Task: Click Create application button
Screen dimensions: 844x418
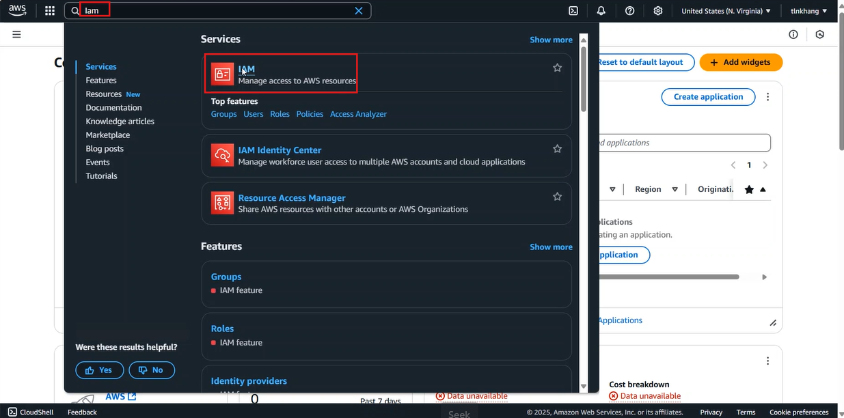Action: coord(708,97)
